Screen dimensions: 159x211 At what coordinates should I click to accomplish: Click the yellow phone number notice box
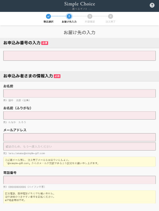click(79, 197)
